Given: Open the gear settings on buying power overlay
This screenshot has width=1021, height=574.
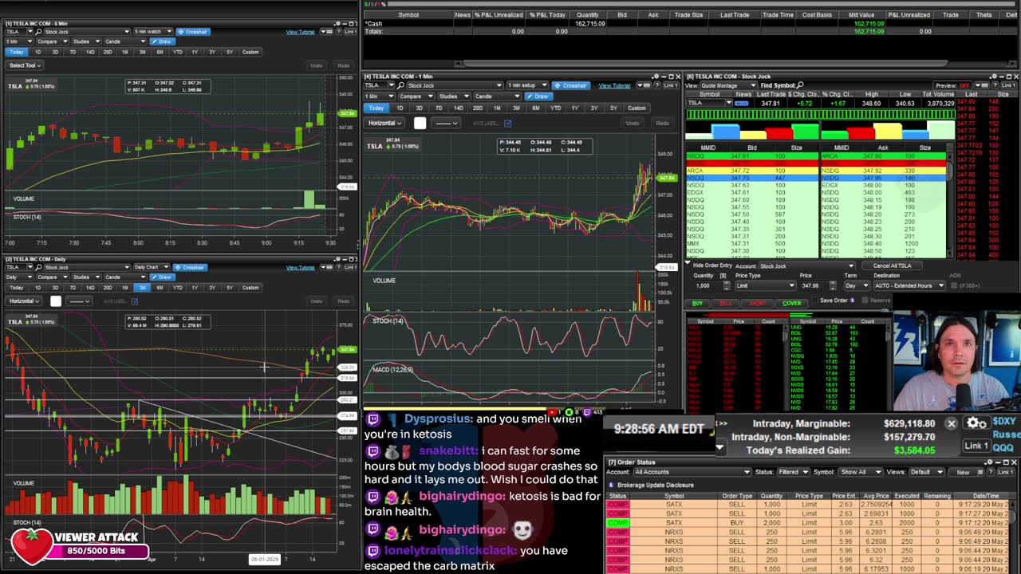Looking at the screenshot, I should [x=977, y=423].
